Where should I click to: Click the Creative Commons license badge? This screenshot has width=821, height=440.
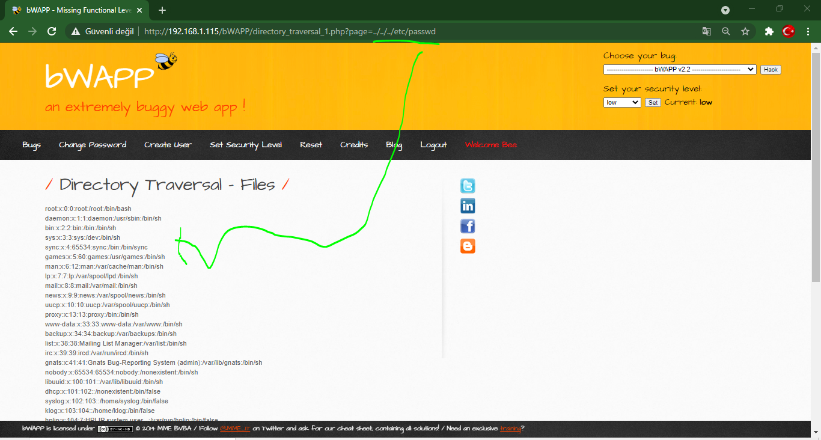[x=115, y=429]
